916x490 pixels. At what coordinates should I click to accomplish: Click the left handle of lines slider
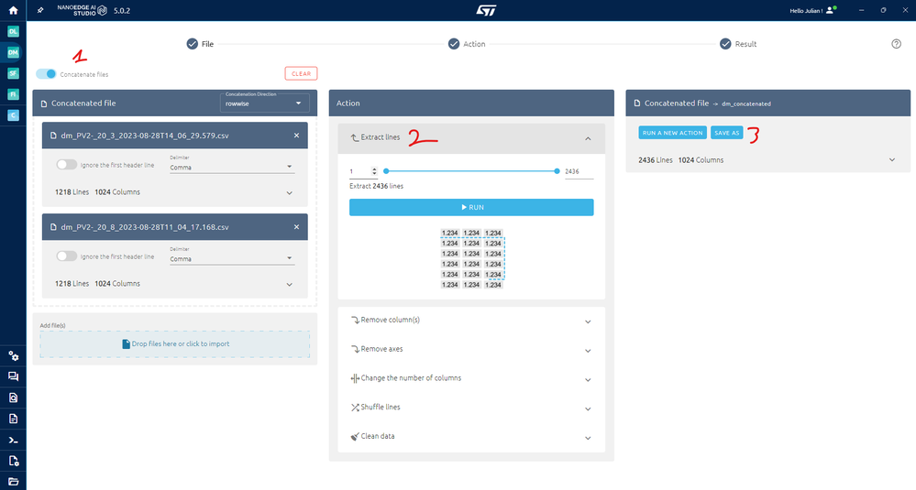[386, 171]
